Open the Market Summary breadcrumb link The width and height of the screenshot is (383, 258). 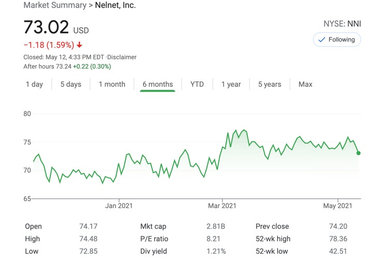coord(55,5)
